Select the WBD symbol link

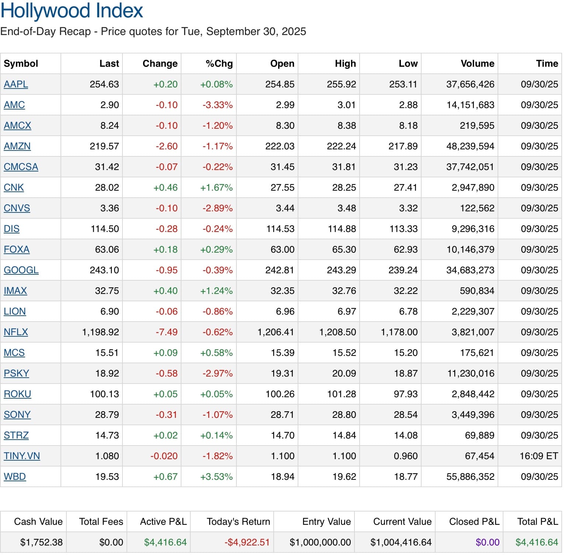click(15, 477)
